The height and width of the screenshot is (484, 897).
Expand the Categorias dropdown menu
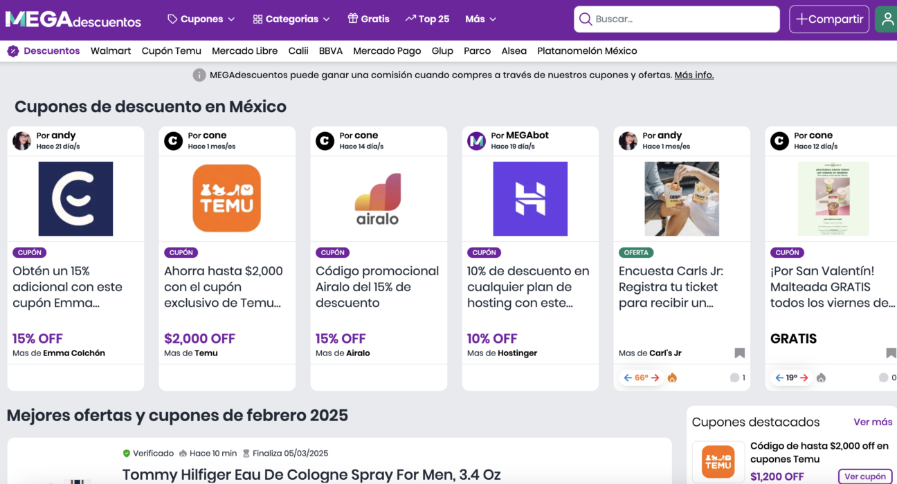pos(291,19)
